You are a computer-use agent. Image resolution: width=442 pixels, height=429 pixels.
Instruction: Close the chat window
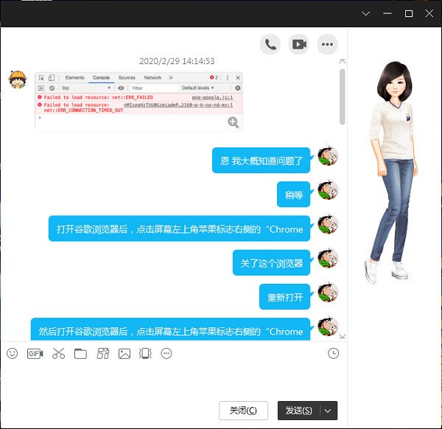click(x=429, y=13)
